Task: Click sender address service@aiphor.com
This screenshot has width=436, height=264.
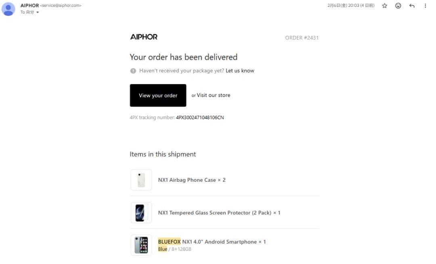Action: (x=61, y=6)
